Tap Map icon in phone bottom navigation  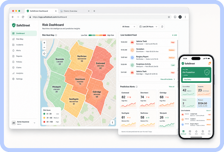click(x=190, y=132)
